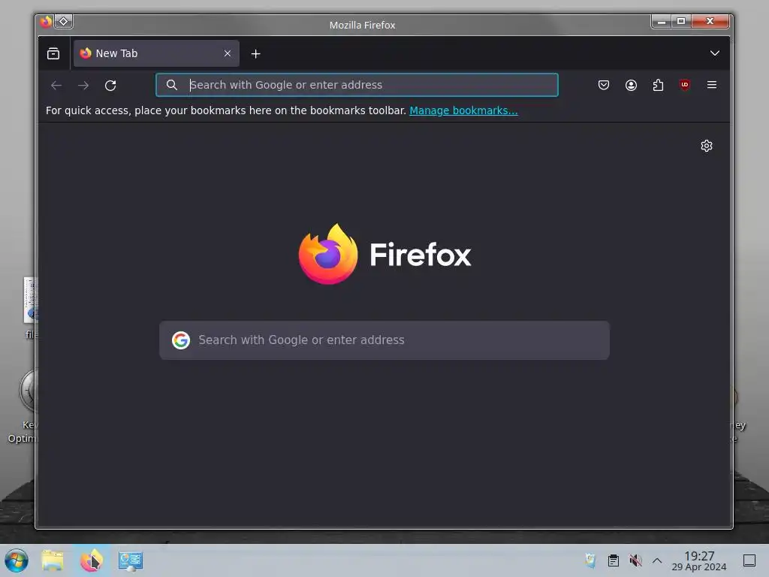Click the address bar magnifier icon
The height and width of the screenshot is (577, 769).
point(172,85)
